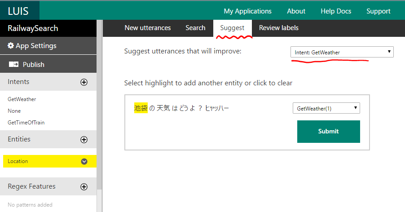Select the Suggest tab
This screenshot has height=212, width=405.
coord(232,28)
